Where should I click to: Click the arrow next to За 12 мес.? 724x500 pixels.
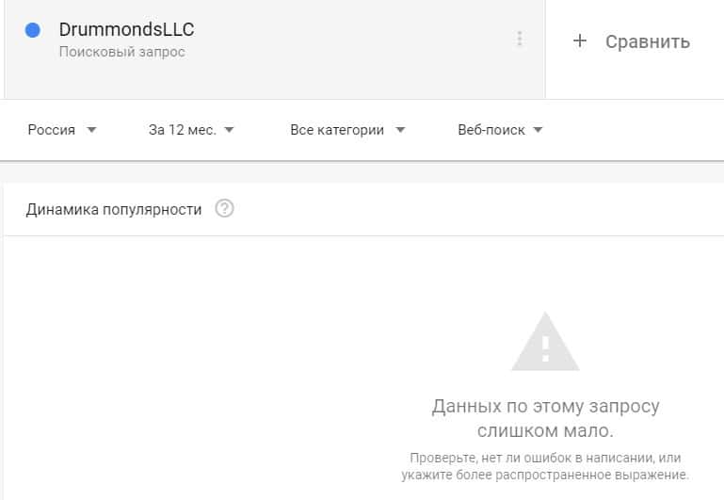(229, 130)
